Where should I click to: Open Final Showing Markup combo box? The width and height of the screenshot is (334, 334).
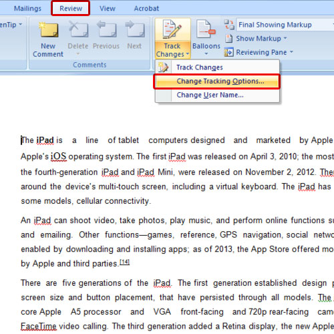tap(285, 25)
